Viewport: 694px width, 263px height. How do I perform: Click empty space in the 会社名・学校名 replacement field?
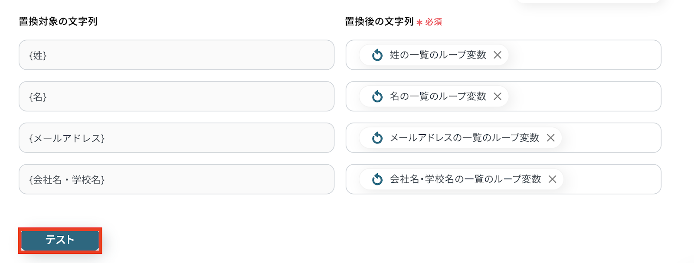[612, 179]
